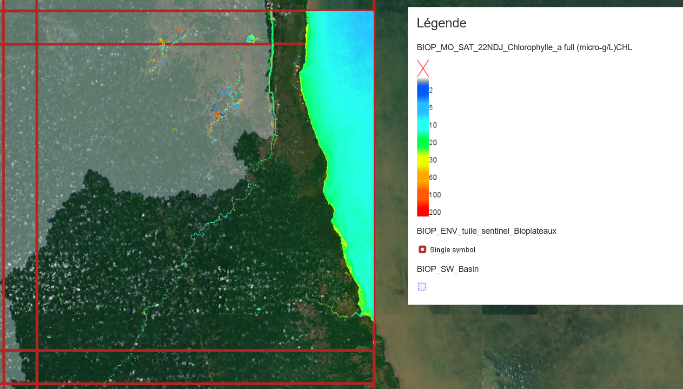Click the red 200 end of the color ramp
Viewport: 683px width, 389px height.
423,211
